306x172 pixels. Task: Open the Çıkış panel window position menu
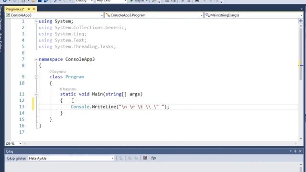click(290, 151)
